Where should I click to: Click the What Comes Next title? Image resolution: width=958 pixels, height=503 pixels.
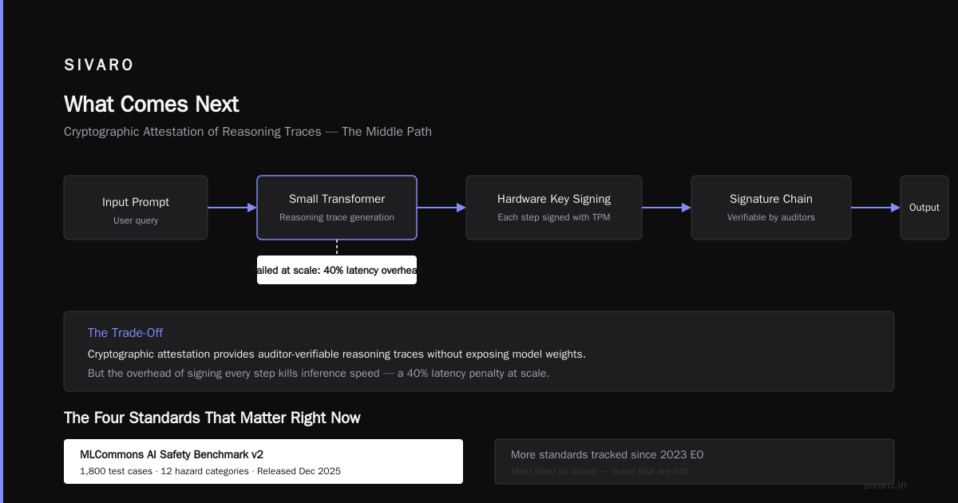coord(152,105)
